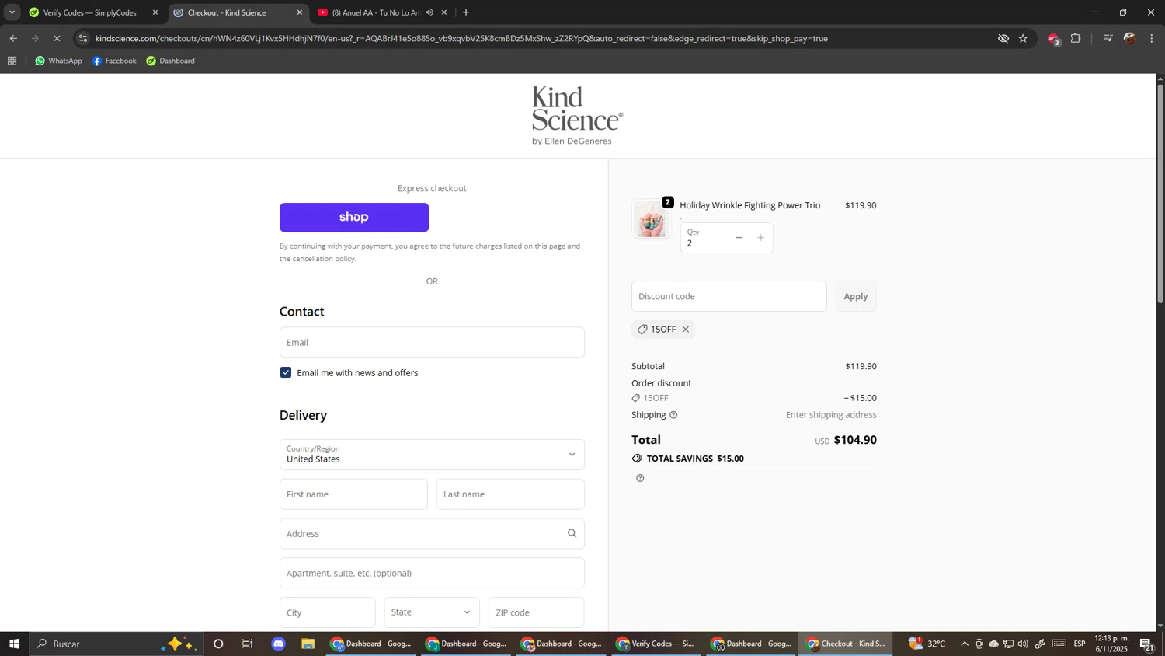1165x656 pixels.
Task: Click the volume icon in system tray
Action: point(1023,644)
